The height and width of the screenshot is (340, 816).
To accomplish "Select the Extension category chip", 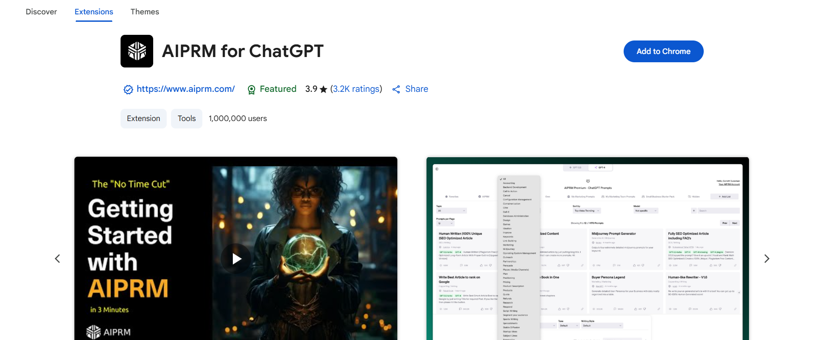I will point(144,118).
